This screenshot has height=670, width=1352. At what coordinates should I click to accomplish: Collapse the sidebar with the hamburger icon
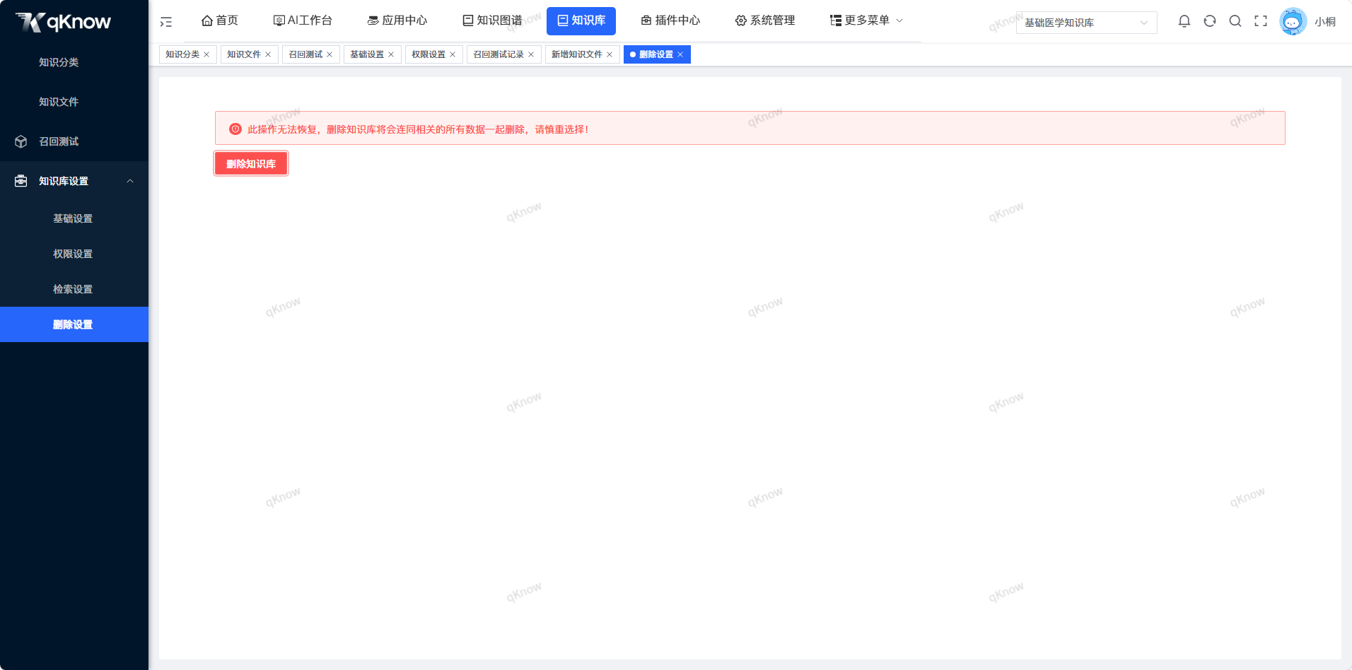pos(166,22)
